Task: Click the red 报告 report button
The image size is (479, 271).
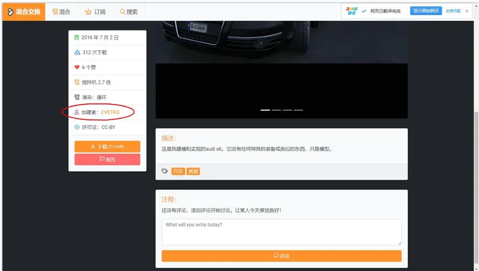Action: tap(107, 159)
